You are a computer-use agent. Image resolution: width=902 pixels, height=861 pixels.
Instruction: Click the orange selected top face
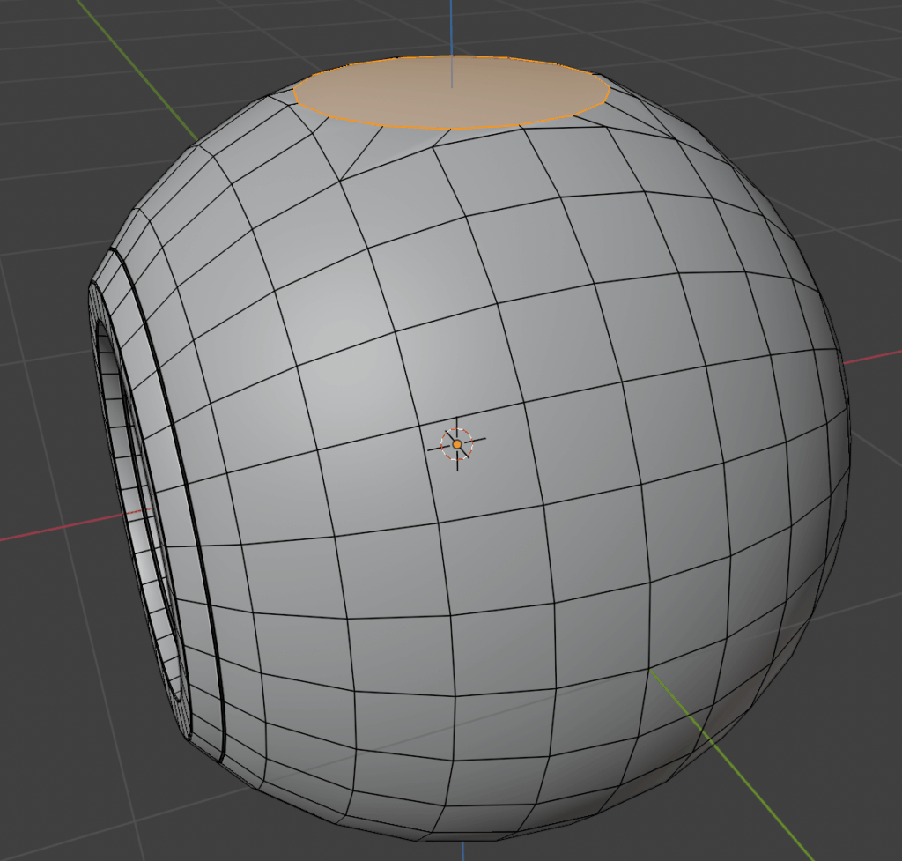coord(451,93)
